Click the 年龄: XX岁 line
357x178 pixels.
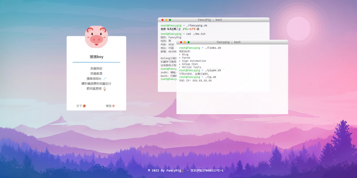pyautogui.click(x=167, y=45)
